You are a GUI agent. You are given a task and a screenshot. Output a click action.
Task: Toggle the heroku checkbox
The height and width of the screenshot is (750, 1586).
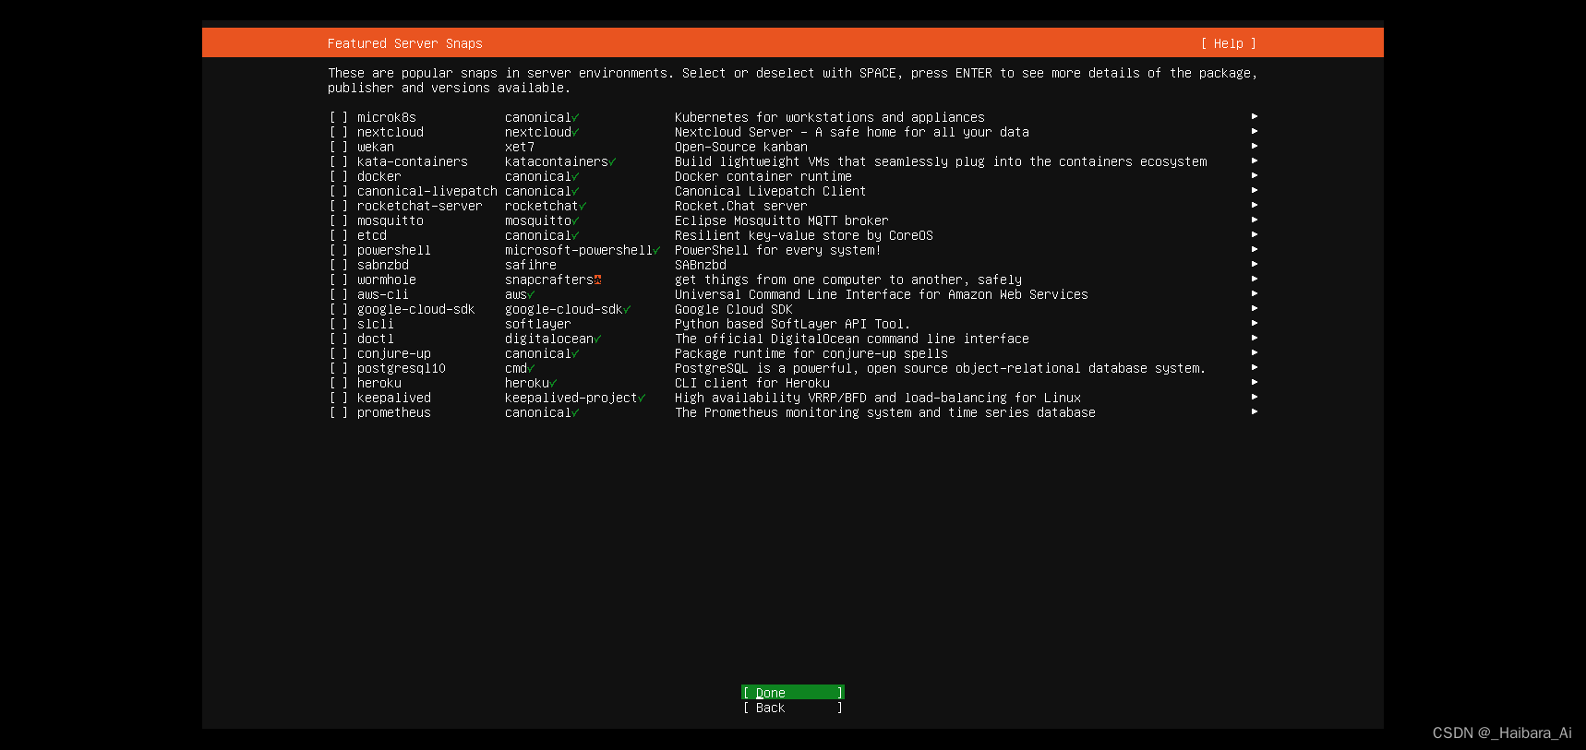(339, 383)
